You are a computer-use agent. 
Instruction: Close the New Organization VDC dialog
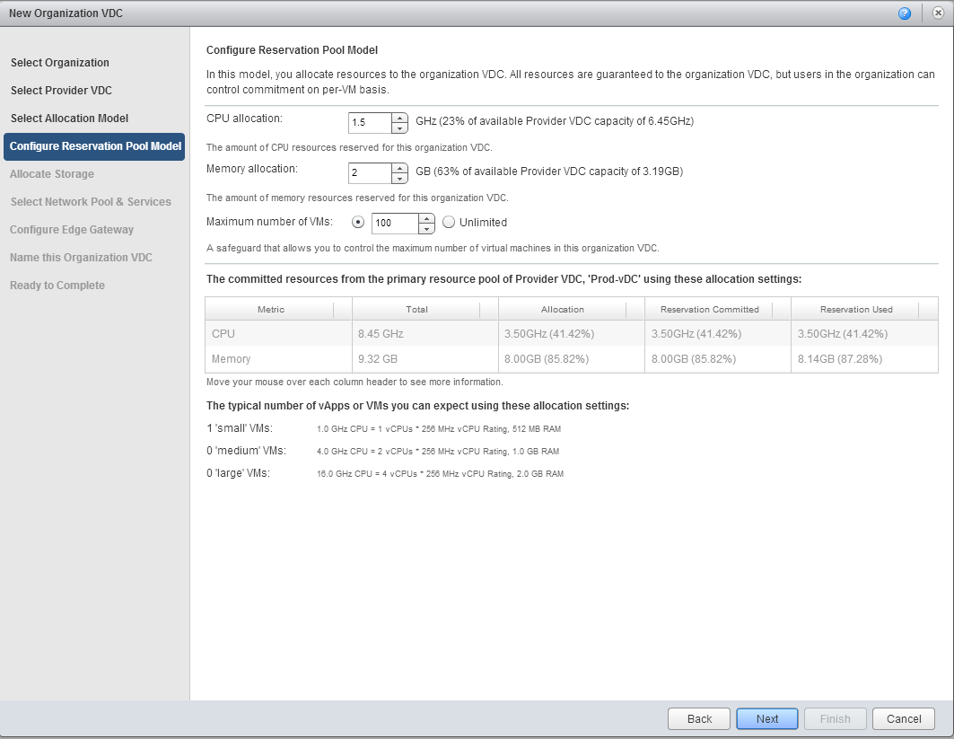coord(938,13)
